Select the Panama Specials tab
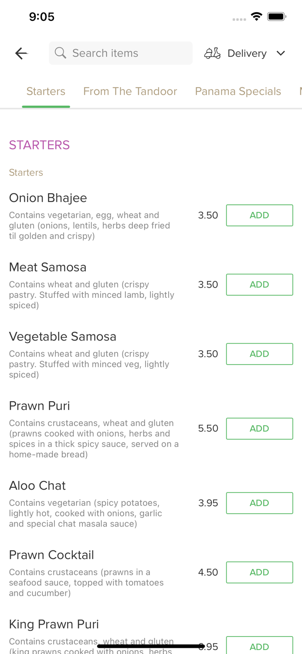The width and height of the screenshot is (302, 654). coord(238,91)
